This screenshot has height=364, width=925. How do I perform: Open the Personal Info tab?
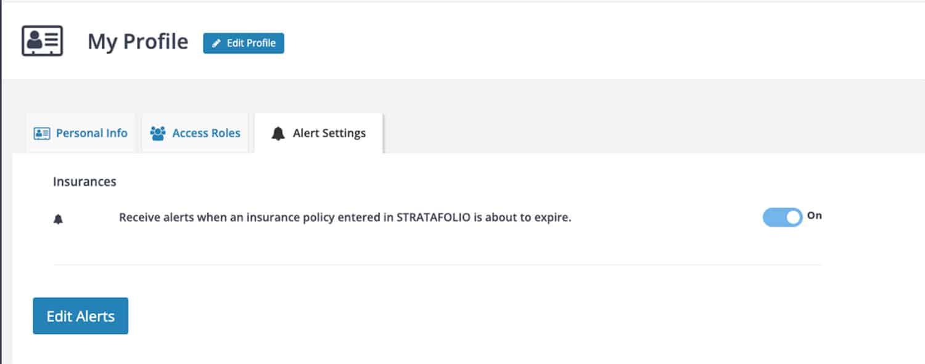[81, 133]
